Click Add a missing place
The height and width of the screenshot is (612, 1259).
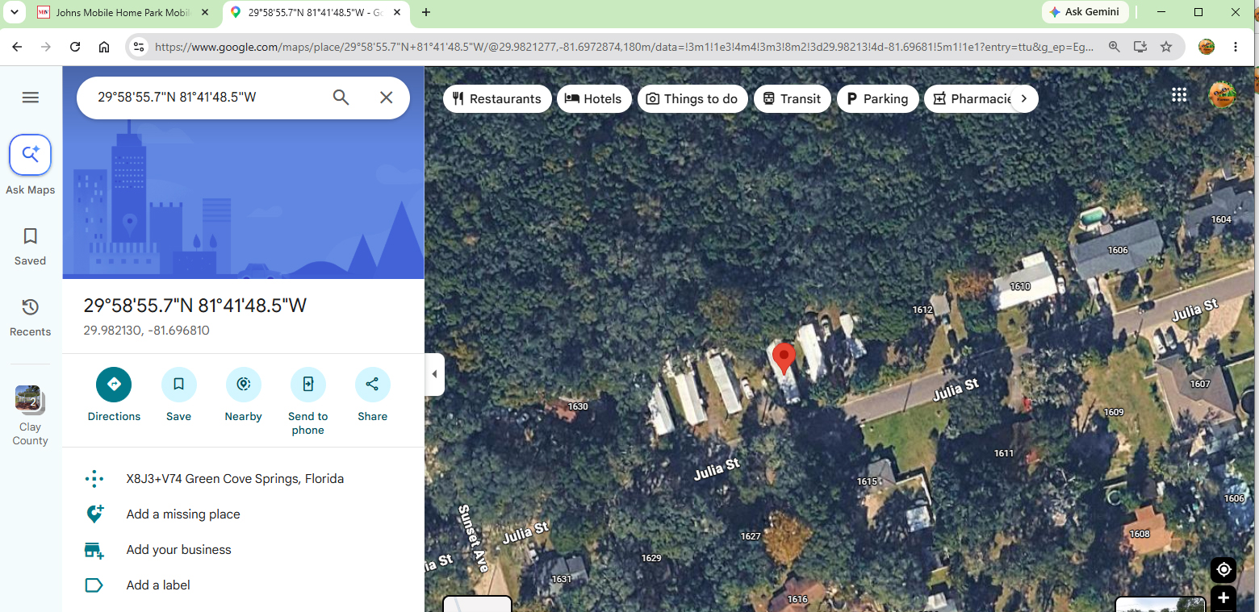pyautogui.click(x=183, y=514)
